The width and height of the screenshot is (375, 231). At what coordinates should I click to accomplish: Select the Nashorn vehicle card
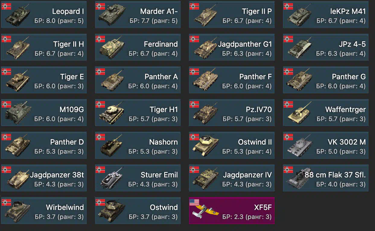138,145
